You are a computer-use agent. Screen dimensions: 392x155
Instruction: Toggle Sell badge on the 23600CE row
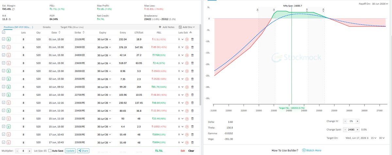click(x=9, y=47)
